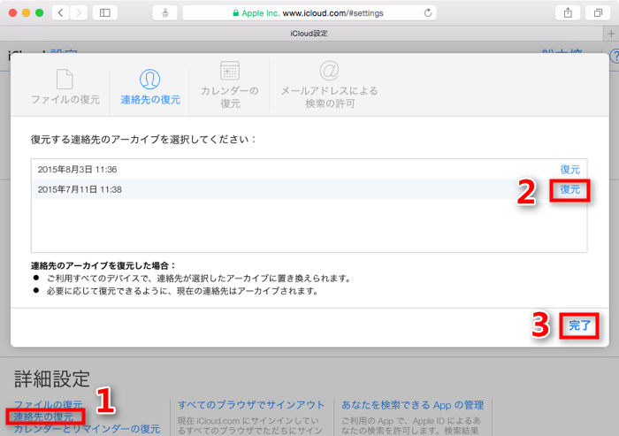
Task: Click あなたを検索できる App の管理 link
Action: (413, 405)
